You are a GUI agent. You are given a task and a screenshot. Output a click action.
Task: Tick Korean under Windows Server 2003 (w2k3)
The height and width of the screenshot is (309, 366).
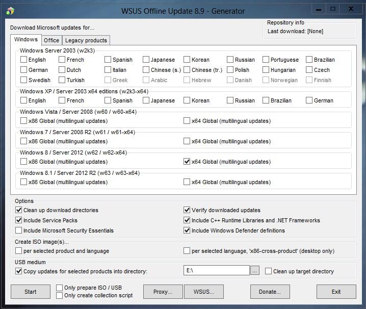coord(187,60)
